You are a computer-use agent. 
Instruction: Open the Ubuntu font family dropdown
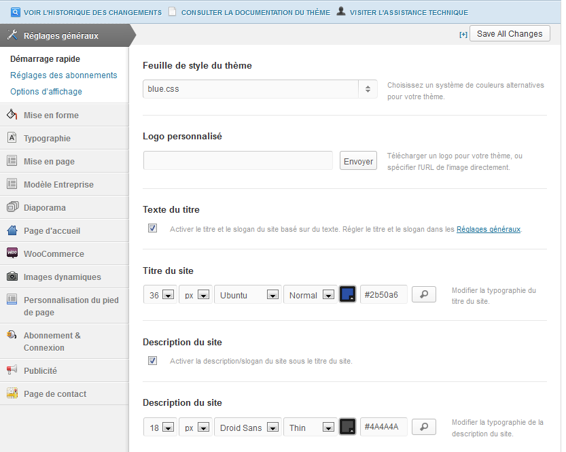(x=247, y=294)
